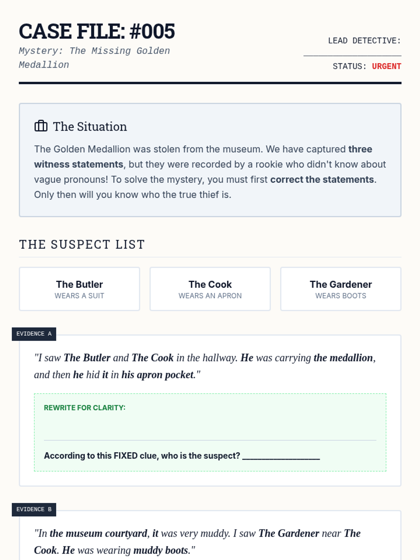This screenshot has height=560, width=420.
Task: Click the Lead Detective name line
Action: pos(352,53)
